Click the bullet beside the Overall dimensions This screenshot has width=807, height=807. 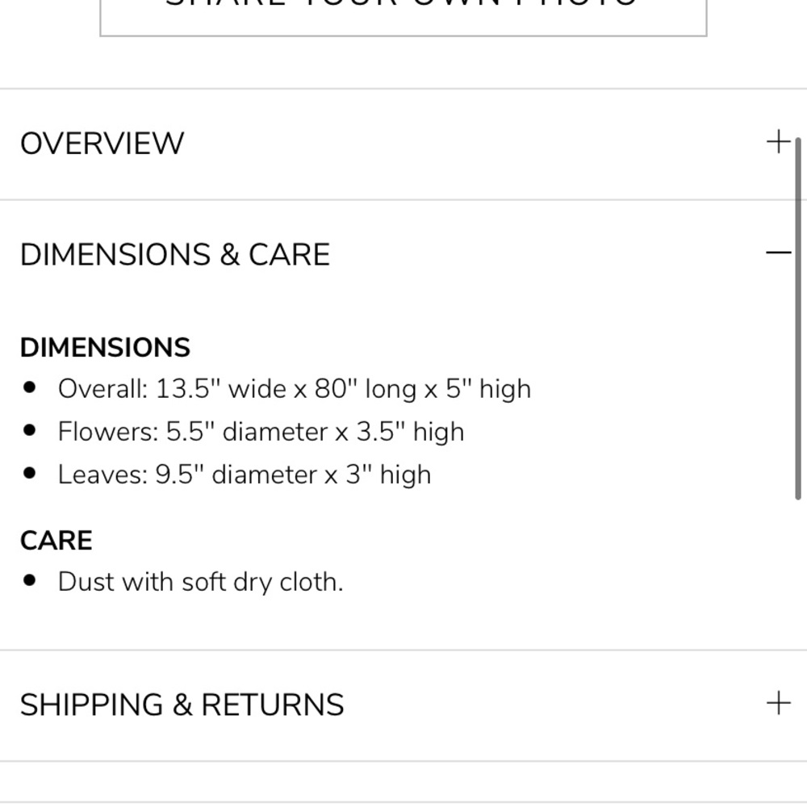(x=31, y=388)
